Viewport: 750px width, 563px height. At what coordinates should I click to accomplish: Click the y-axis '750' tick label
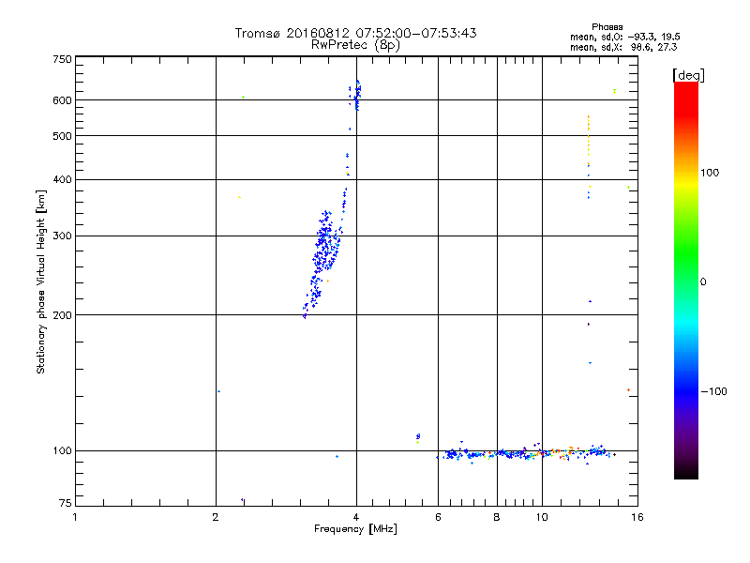[62, 59]
